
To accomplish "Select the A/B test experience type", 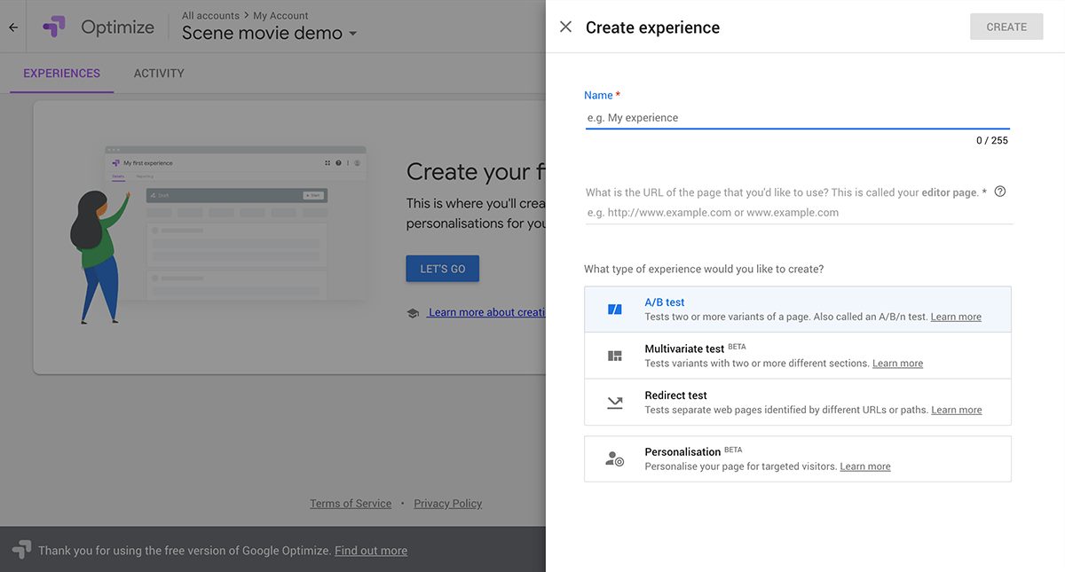I will pyautogui.click(x=798, y=310).
